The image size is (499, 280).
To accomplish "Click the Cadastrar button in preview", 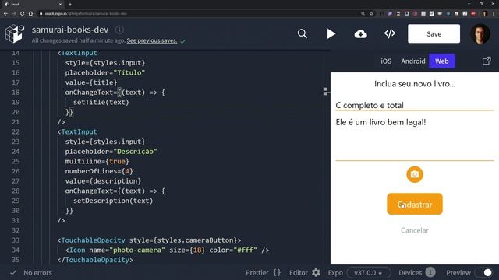I will click(414, 204).
